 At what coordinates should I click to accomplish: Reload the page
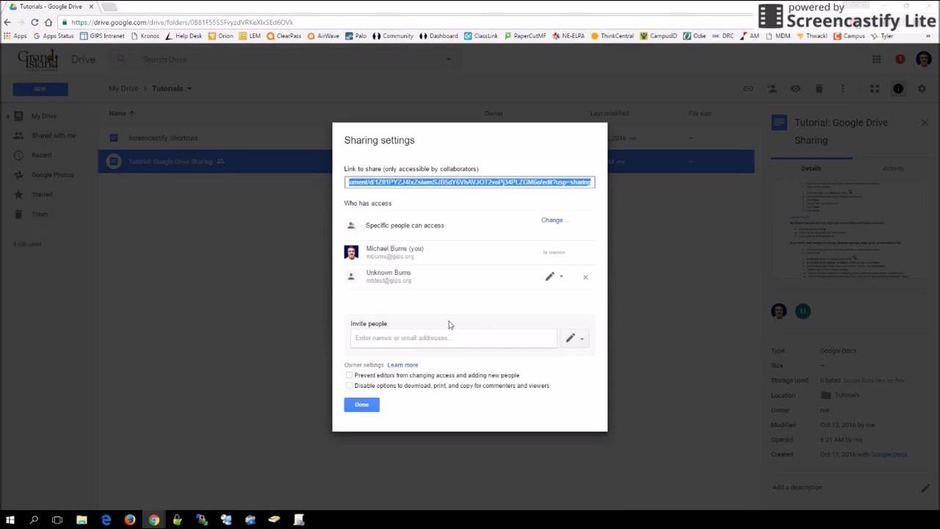35,22
